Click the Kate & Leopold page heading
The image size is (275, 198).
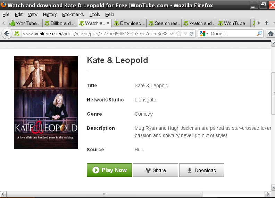(x=117, y=60)
